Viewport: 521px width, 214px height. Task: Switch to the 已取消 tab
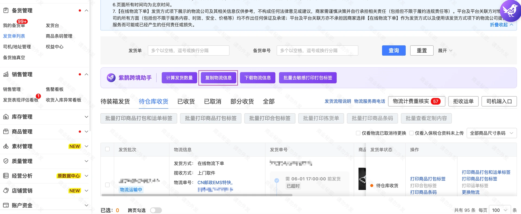(213, 101)
